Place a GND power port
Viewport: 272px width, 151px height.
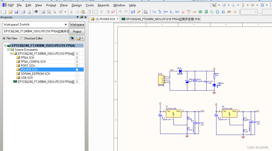pyautogui.click(x=183, y=12)
